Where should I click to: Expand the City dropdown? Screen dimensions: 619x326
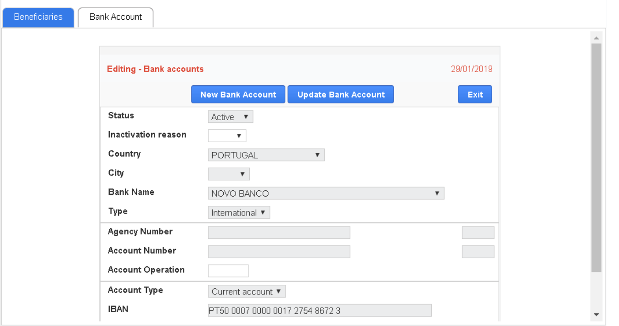pos(229,174)
